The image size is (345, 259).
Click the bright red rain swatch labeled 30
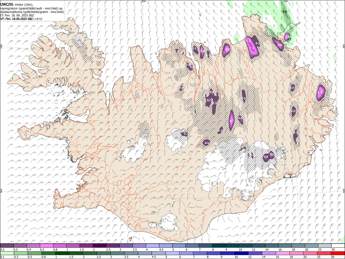337,253
